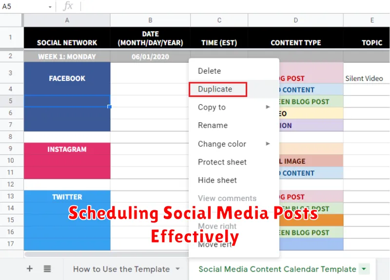Expand the Name box dropdown arrow
This screenshot has width=390, height=280.
pos(50,7)
